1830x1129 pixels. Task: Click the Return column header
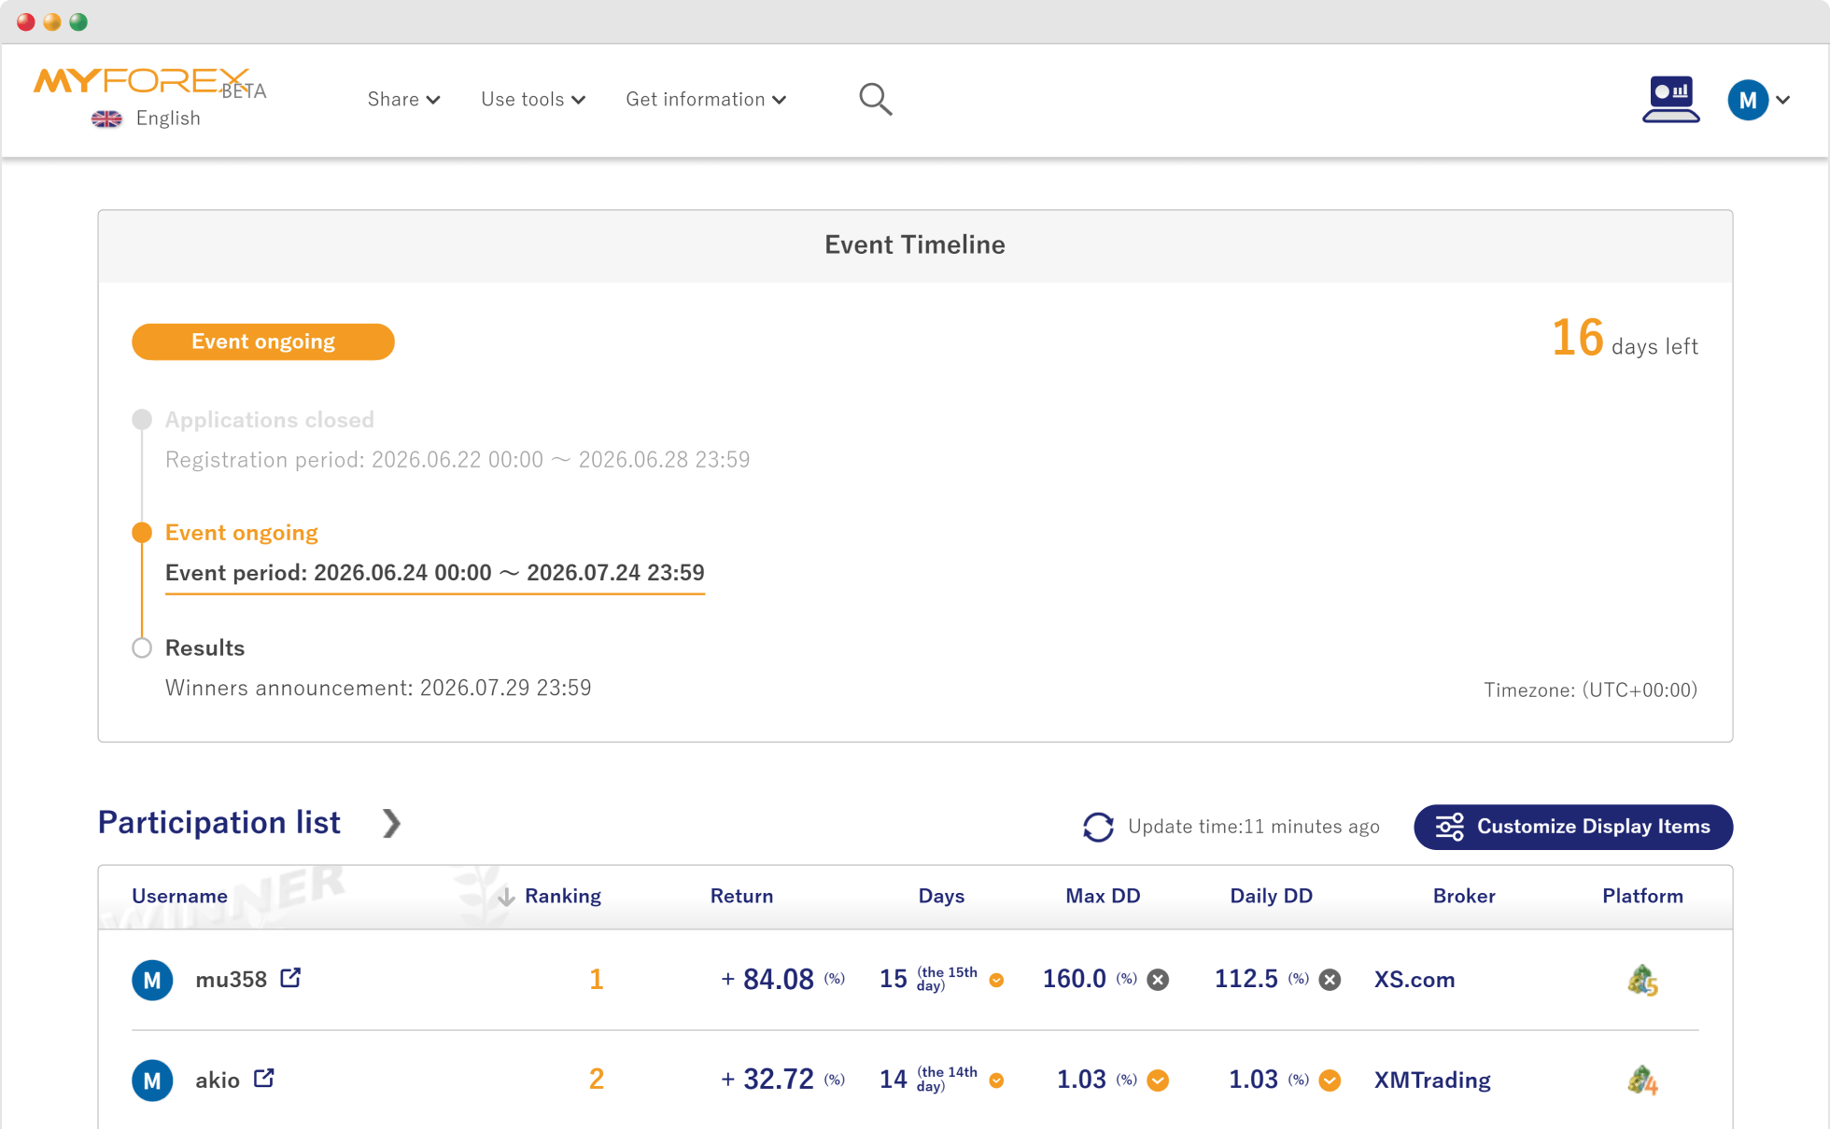coord(741,896)
